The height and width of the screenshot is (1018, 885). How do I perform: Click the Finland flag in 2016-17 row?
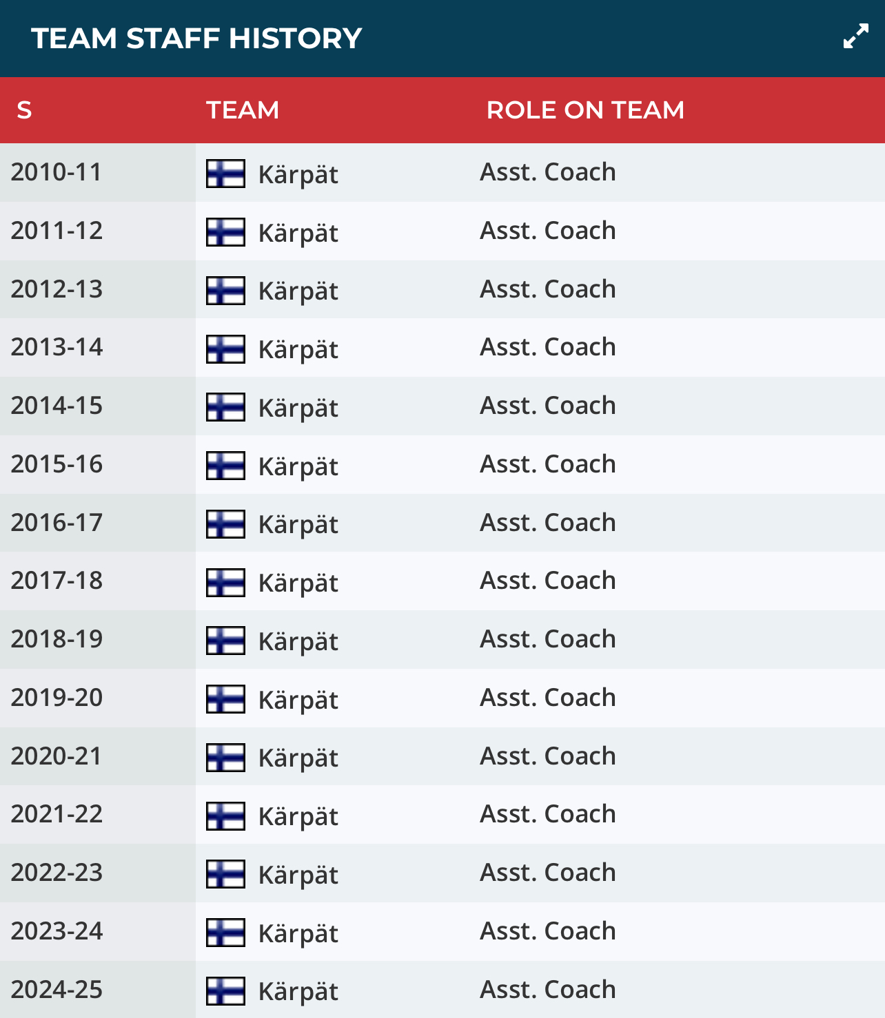click(x=225, y=523)
